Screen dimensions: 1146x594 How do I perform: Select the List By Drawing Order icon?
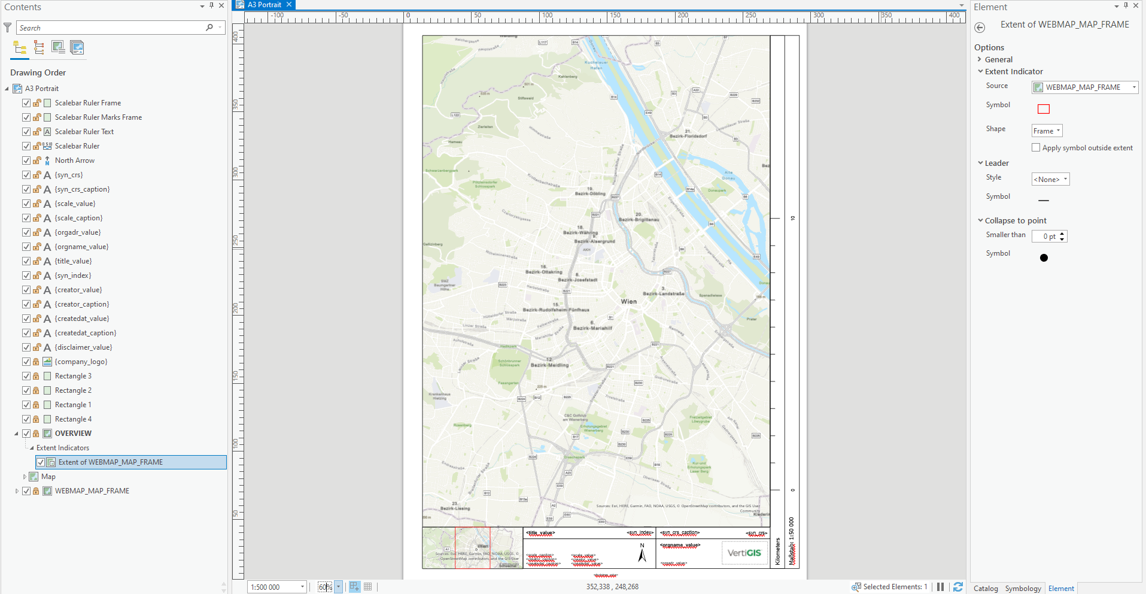pos(19,48)
